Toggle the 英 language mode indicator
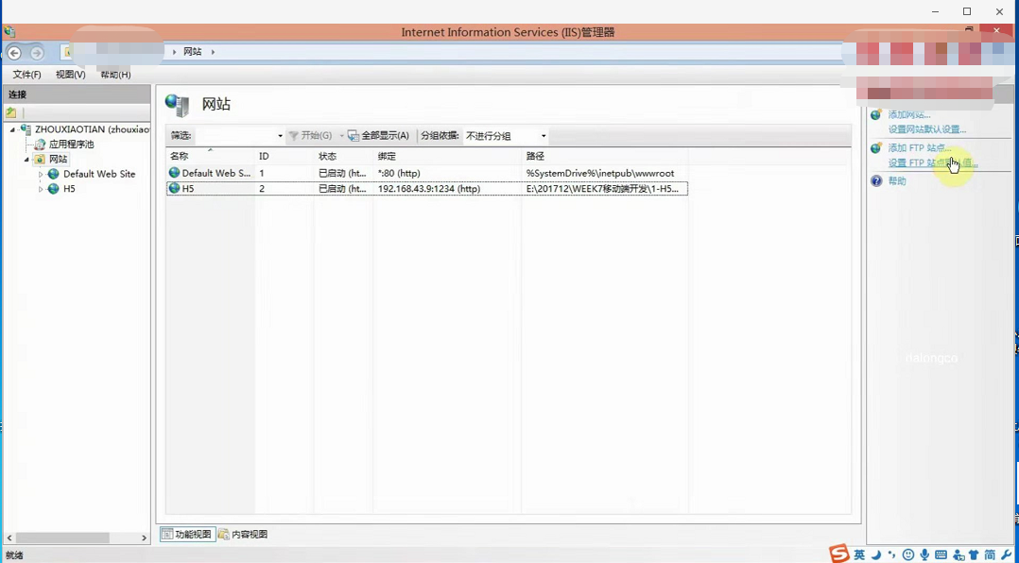 [x=860, y=554]
